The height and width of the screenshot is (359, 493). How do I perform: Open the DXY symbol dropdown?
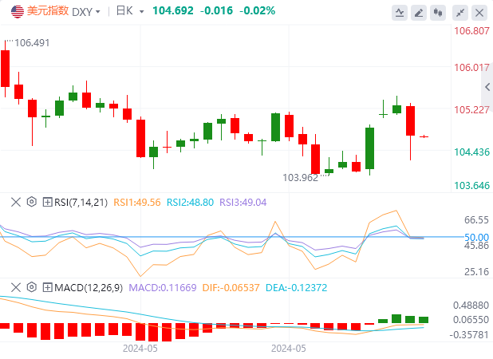[x=87, y=11]
